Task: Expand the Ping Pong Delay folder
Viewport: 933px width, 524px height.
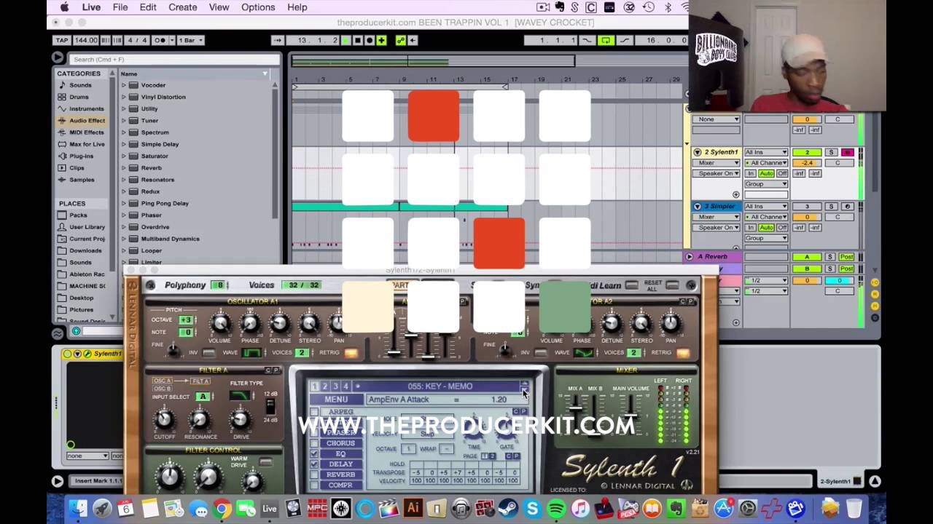Action: [x=124, y=203]
